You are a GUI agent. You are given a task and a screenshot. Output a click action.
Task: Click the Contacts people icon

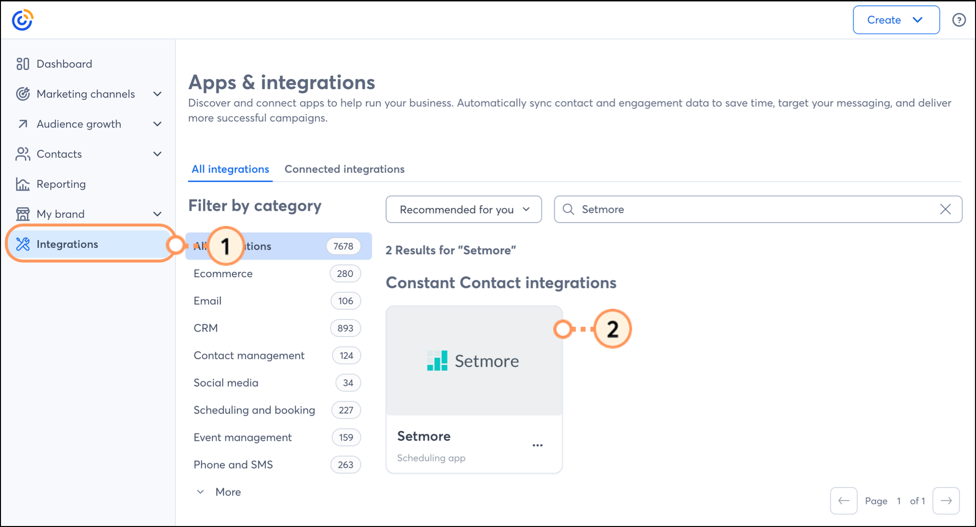(x=22, y=154)
